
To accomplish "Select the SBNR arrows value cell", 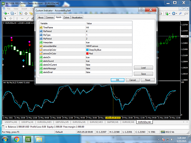I will (x=109, y=46).
